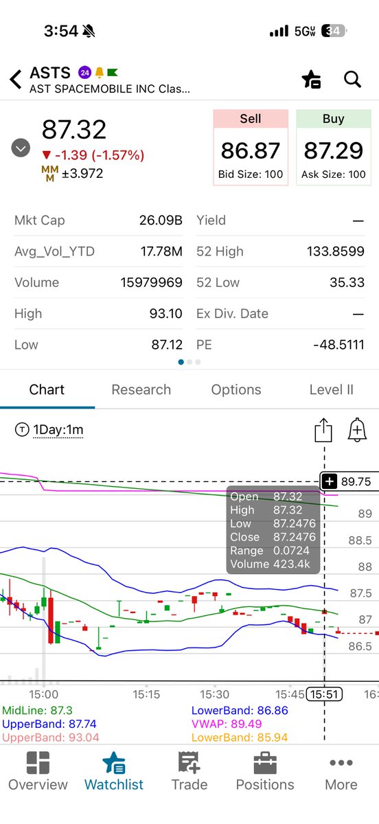The width and height of the screenshot is (379, 824).
Task: Switch to the Level II tab
Action: click(x=332, y=389)
